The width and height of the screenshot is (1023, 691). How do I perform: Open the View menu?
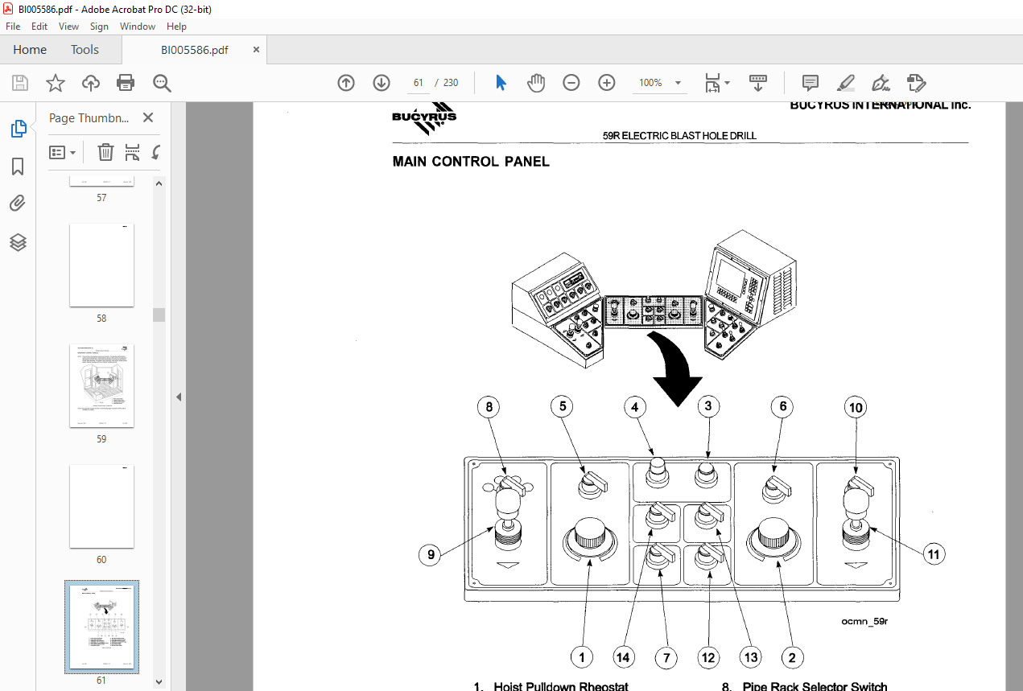68,27
